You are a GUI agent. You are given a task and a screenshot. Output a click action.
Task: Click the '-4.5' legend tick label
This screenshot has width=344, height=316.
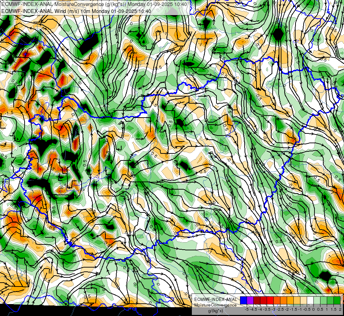point(253,309)
